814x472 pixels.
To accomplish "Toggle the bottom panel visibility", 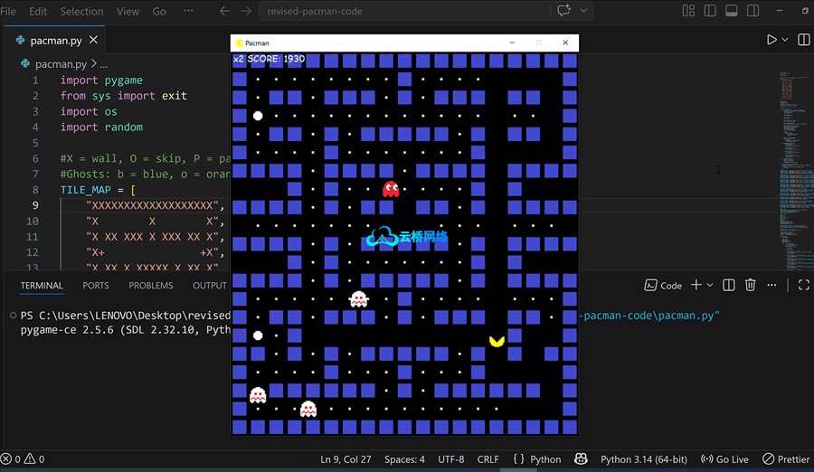I will (732, 10).
